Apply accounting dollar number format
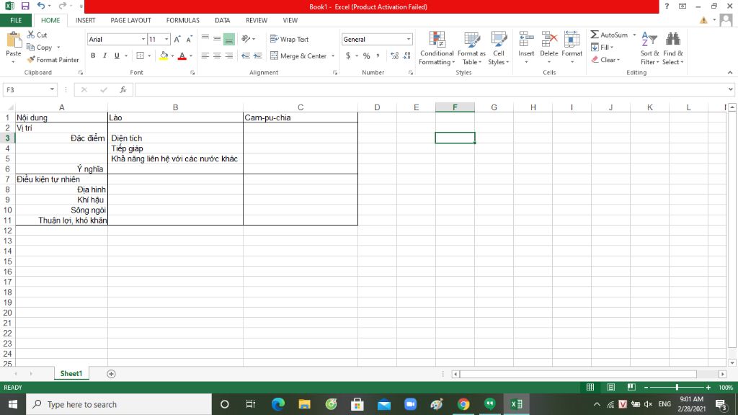Screen dimensions: 738x415 (x=348, y=55)
